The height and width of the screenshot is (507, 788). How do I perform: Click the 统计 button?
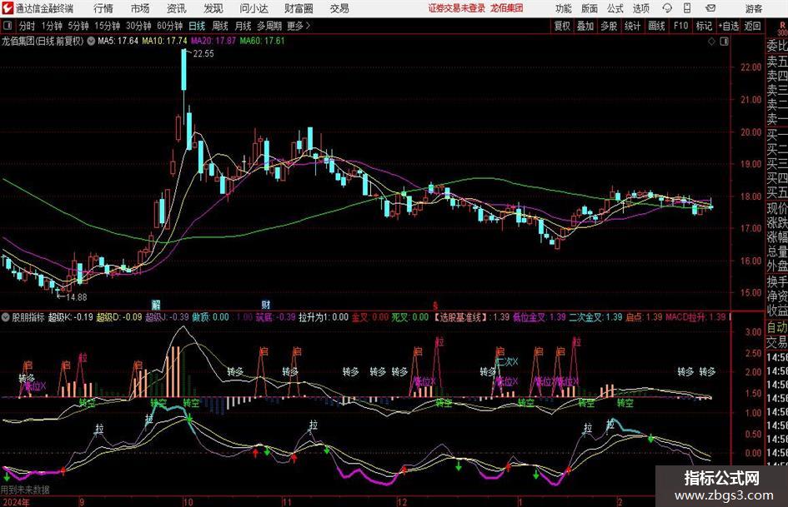tap(632, 26)
